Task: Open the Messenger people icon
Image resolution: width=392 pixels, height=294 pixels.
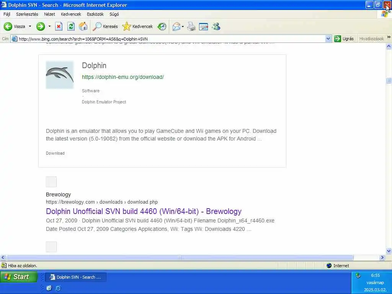Action: point(216,26)
